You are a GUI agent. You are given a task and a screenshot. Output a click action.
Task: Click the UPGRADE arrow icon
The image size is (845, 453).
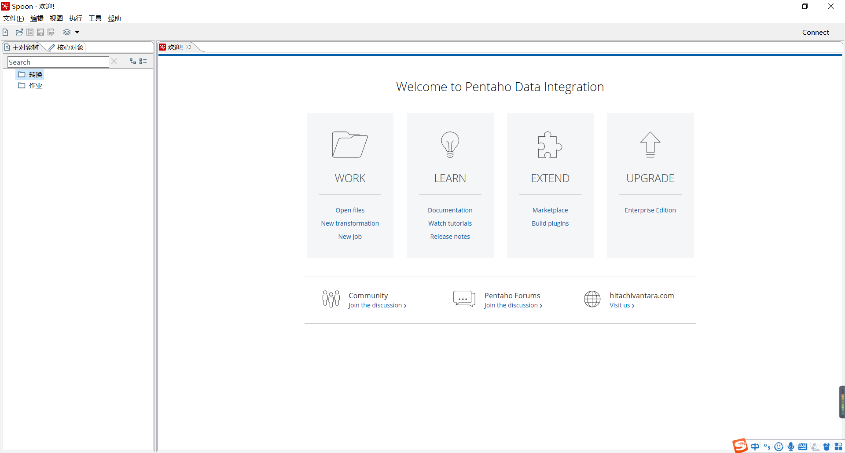(650, 144)
